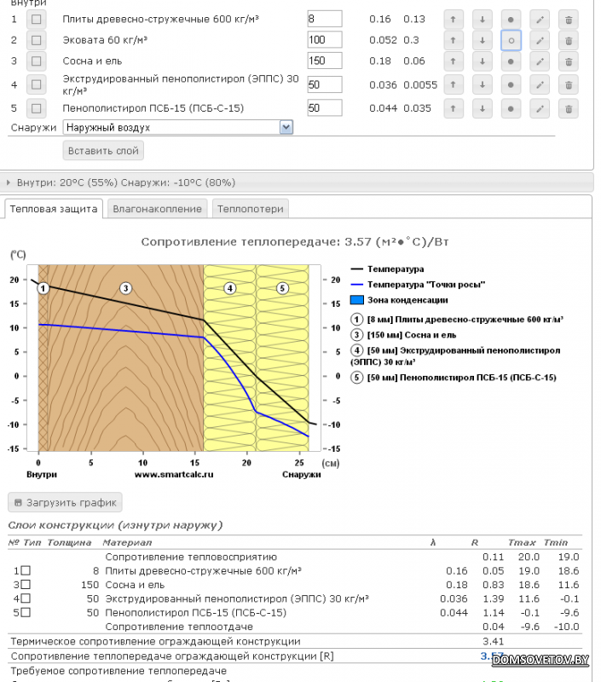
Task: Expand the Внутри 20°C / Снаружи -10°C conditions panel
Action: tap(297, 182)
